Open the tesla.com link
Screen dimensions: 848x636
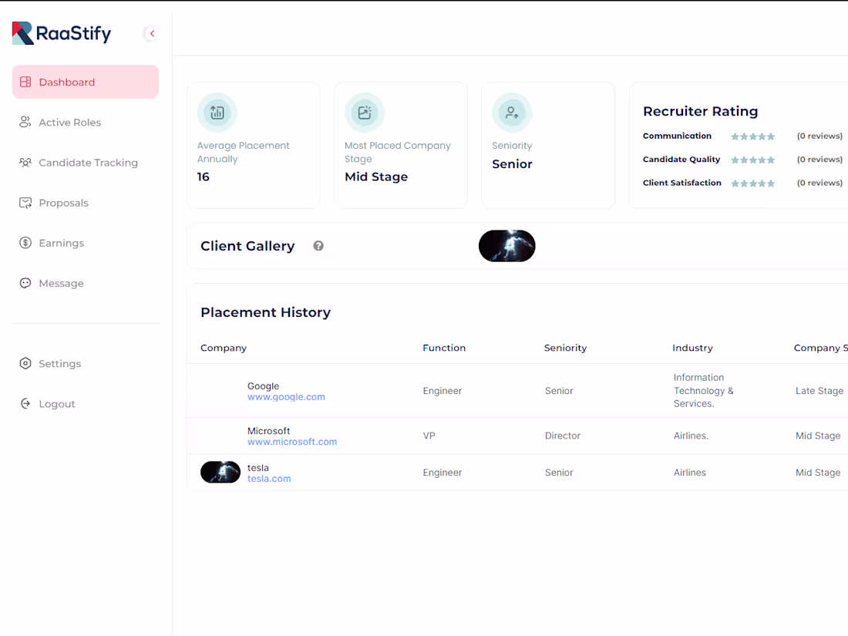[268, 478]
